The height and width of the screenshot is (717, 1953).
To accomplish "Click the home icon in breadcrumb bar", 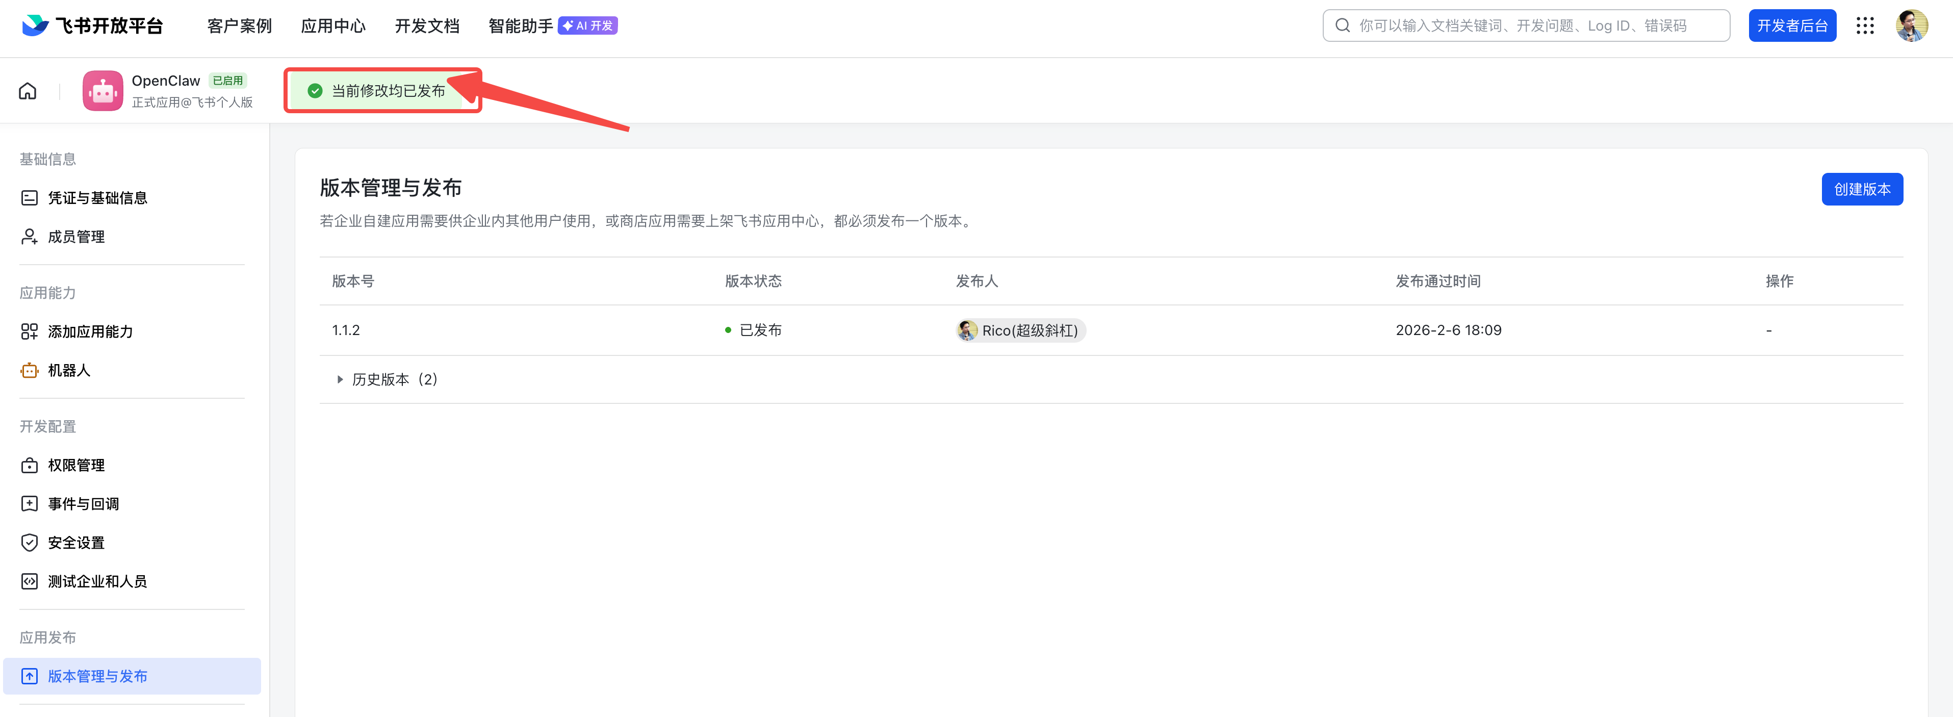I will [x=28, y=91].
